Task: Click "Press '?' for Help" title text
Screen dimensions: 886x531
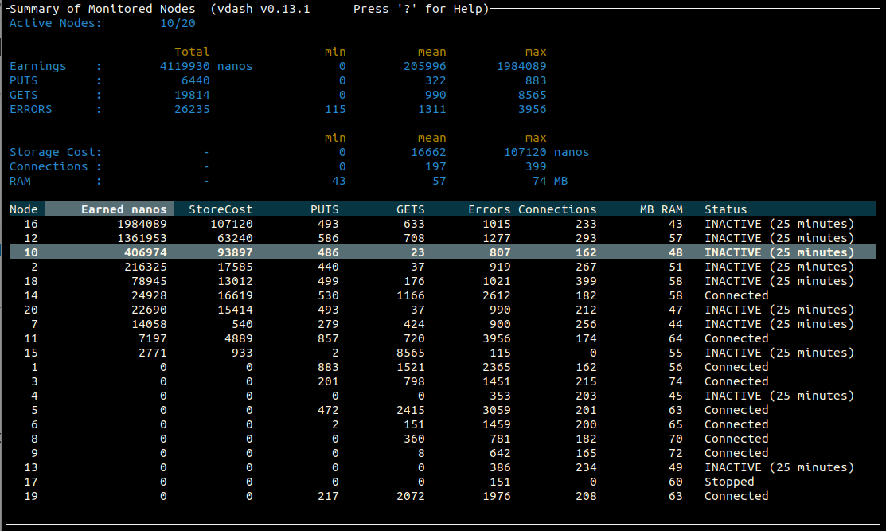Action: [x=418, y=9]
